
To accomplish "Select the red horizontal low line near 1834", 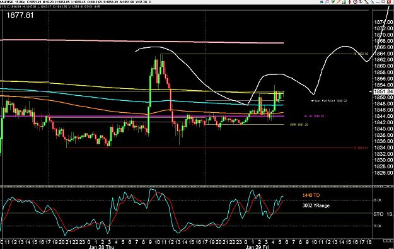I will (x=210, y=148).
